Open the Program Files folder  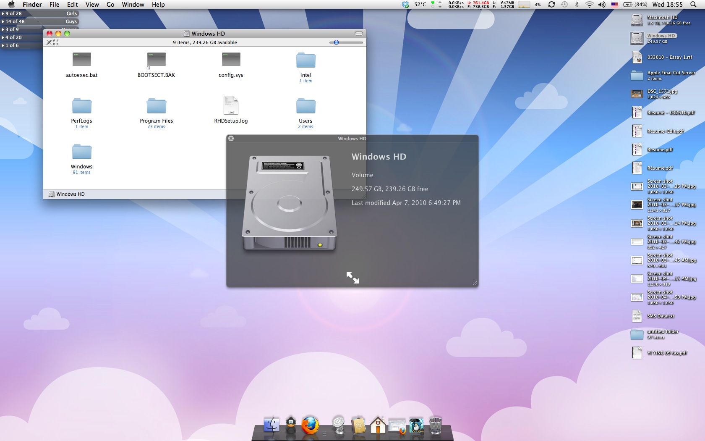tap(156, 106)
